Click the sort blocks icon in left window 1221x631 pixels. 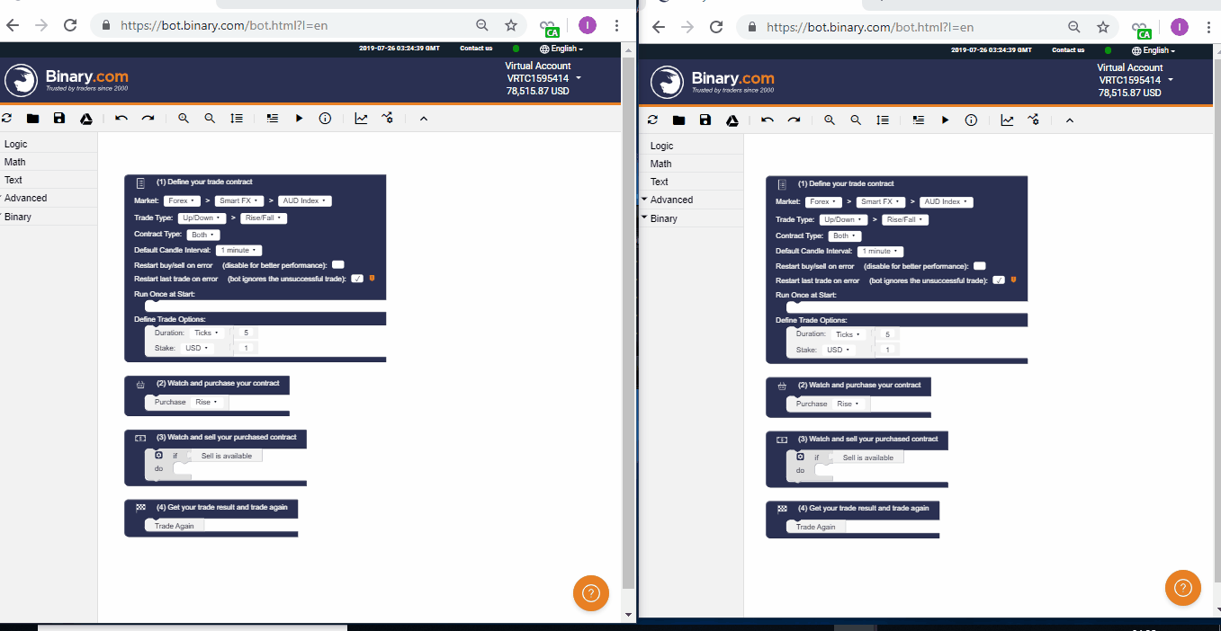pyautogui.click(x=237, y=119)
